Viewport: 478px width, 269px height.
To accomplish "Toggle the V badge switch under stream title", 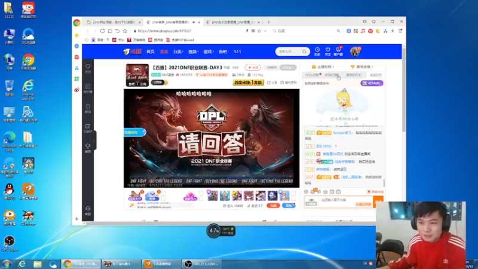I will [159, 82].
